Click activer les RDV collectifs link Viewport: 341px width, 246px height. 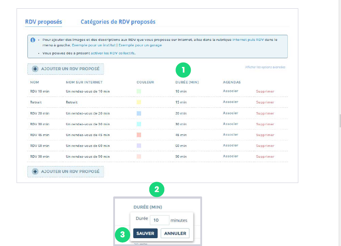click(113, 53)
